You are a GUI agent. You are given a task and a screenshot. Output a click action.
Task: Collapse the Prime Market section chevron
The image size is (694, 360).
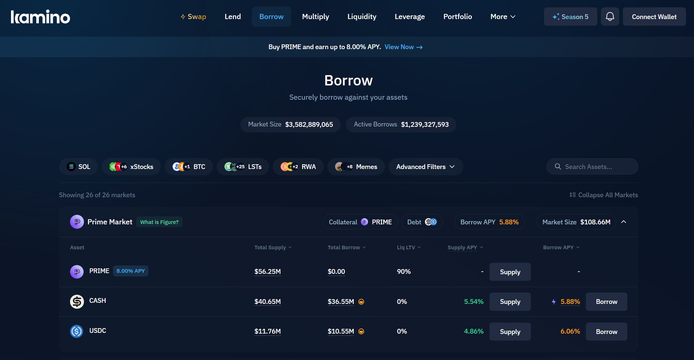[x=624, y=222]
